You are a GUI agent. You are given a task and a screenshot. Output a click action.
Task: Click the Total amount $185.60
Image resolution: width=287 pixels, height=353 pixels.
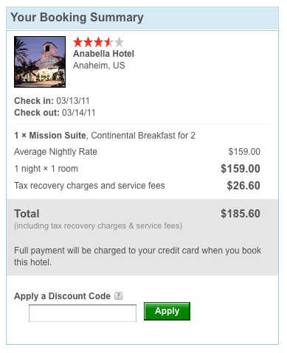(x=241, y=214)
